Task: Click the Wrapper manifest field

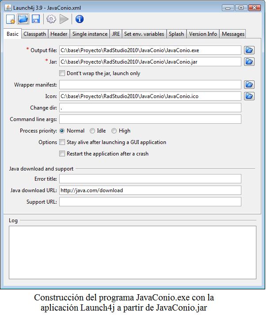Action: pos(150,84)
